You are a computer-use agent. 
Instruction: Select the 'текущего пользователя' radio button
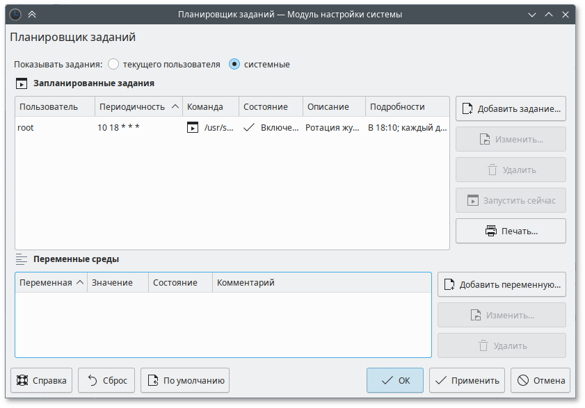pyautogui.click(x=113, y=65)
